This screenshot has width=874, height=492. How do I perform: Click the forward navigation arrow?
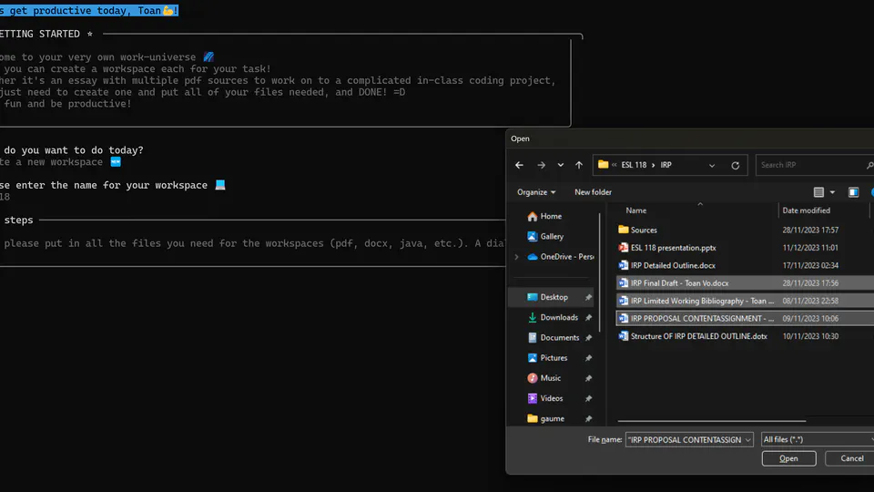pos(541,165)
